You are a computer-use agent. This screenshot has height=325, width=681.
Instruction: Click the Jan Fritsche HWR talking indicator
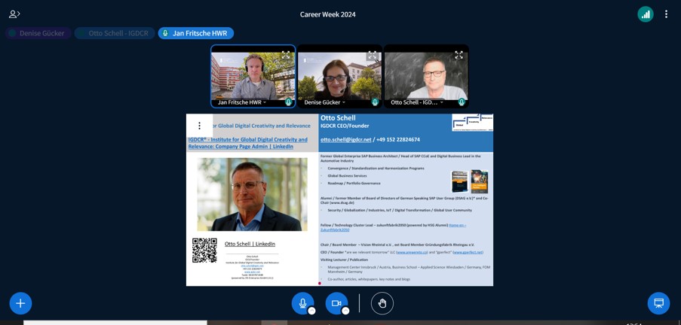[x=195, y=33]
